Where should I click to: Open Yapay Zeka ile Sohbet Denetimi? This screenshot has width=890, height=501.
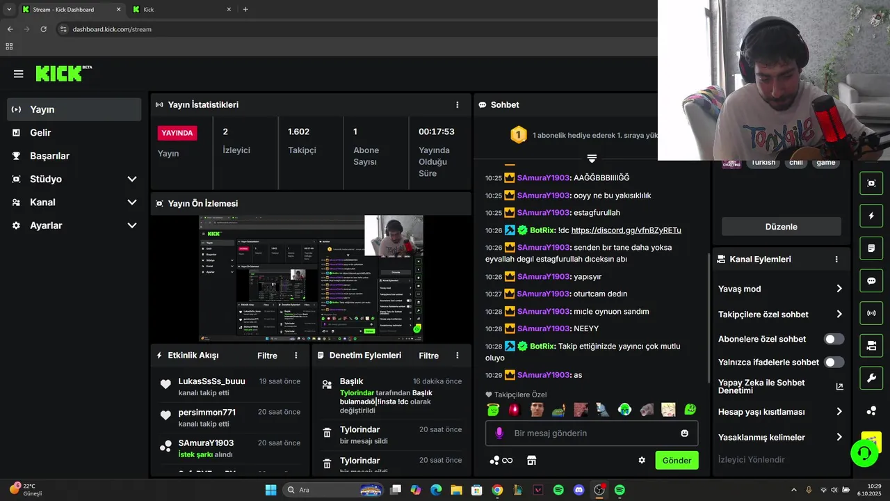point(761,387)
